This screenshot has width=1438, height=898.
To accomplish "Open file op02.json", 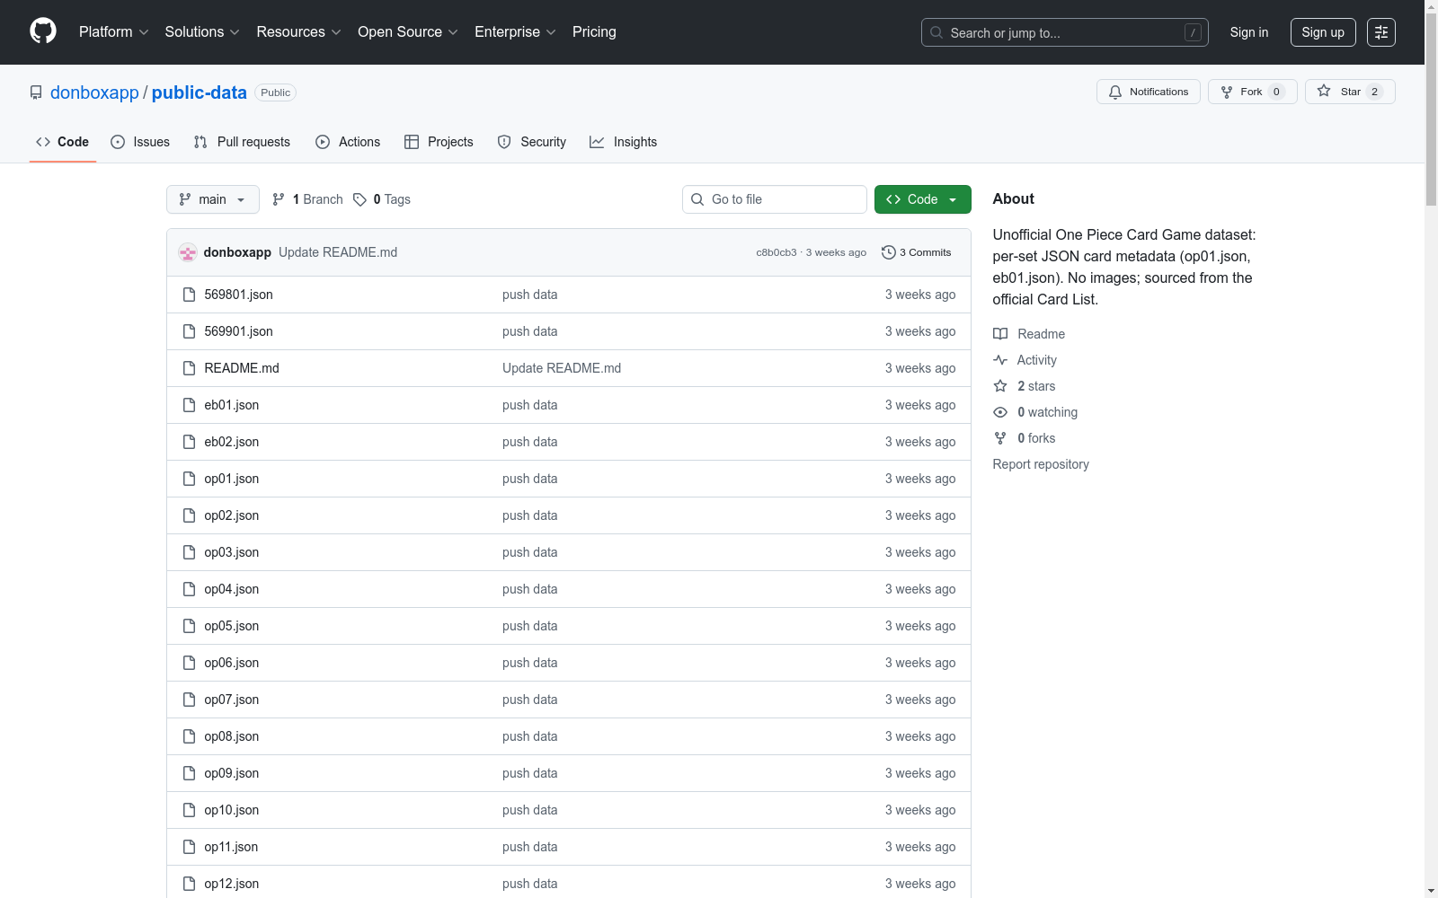I will point(232,515).
